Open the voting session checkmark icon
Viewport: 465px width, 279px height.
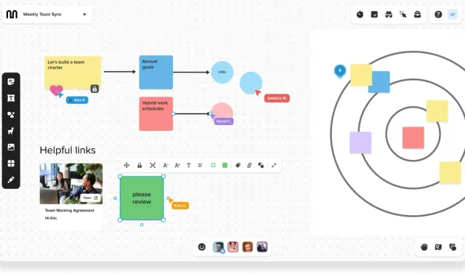(375, 15)
